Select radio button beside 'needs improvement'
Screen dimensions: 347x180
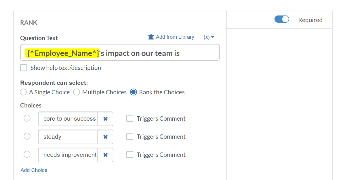click(27, 154)
